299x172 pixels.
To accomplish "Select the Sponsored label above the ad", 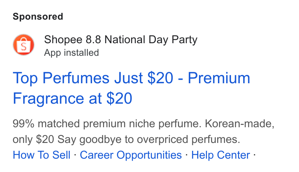I will tap(38, 16).
